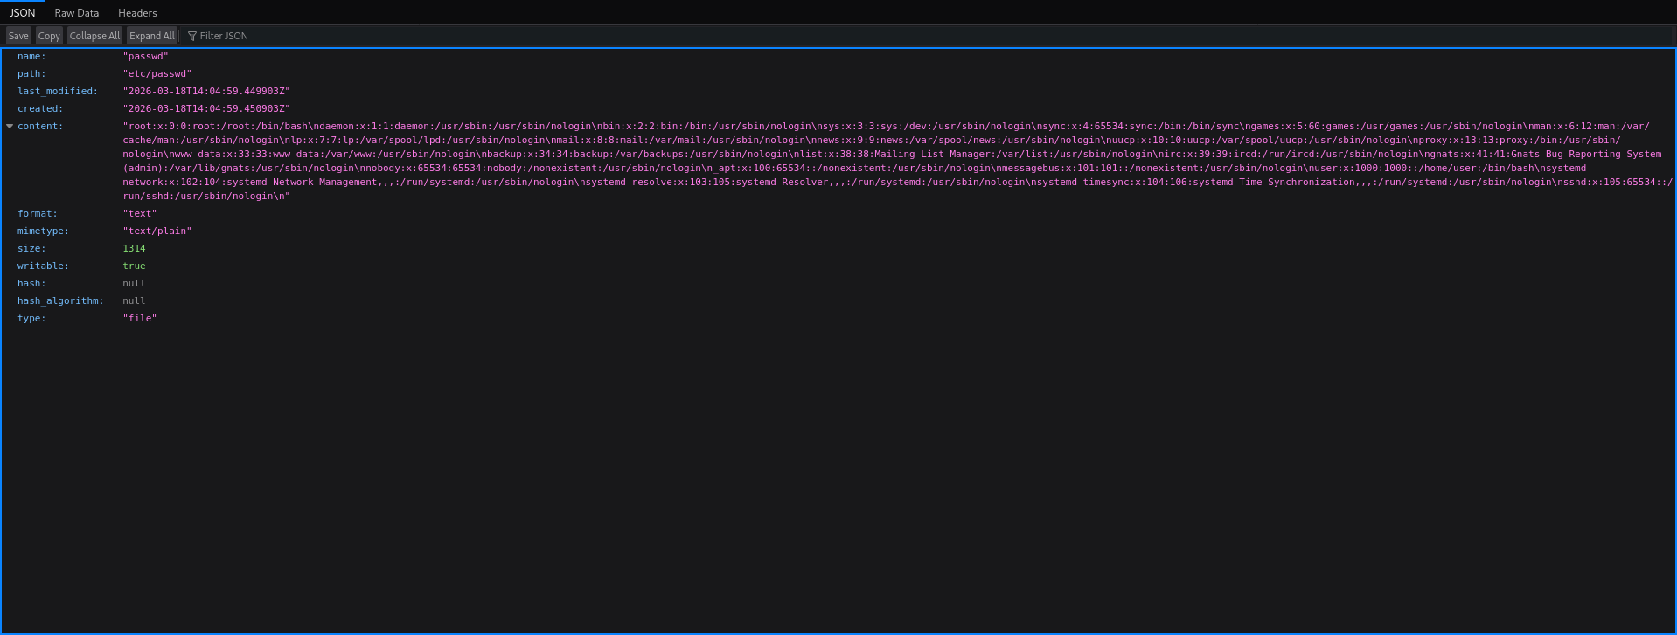This screenshot has height=635, width=1677.
Task: Select the created key label
Action: click(x=40, y=108)
